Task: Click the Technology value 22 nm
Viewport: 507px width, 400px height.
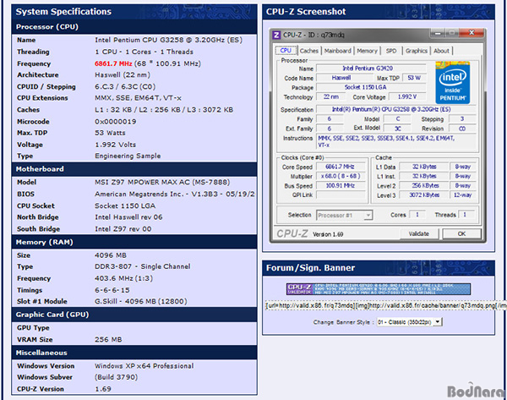Action: pyautogui.click(x=330, y=96)
